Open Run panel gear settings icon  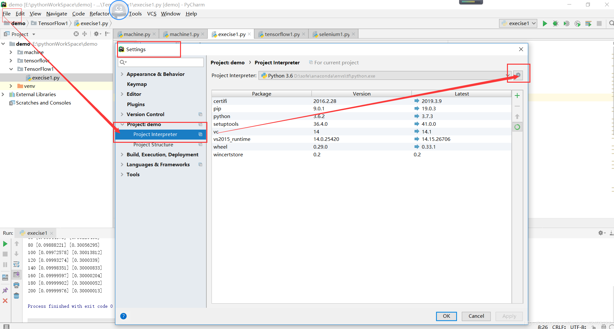[601, 233]
